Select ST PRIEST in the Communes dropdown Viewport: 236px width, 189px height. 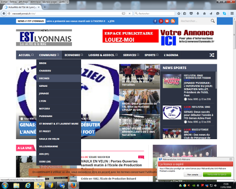click(59, 131)
